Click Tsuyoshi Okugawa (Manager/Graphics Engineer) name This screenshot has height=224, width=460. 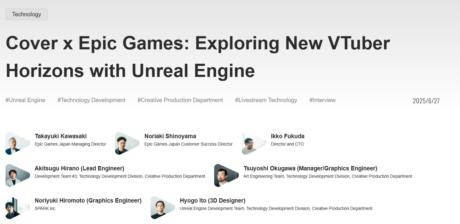[x=310, y=168]
